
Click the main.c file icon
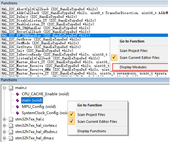11,88
